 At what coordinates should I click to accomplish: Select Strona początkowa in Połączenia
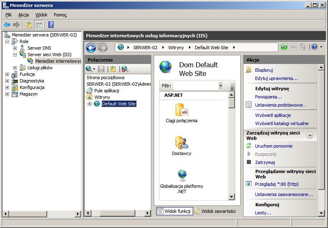105,78
